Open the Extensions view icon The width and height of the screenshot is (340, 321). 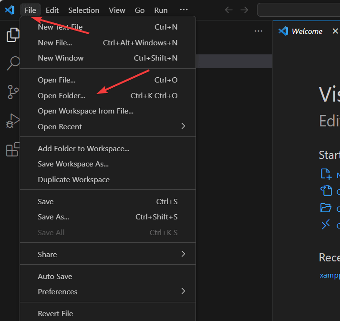[13, 149]
